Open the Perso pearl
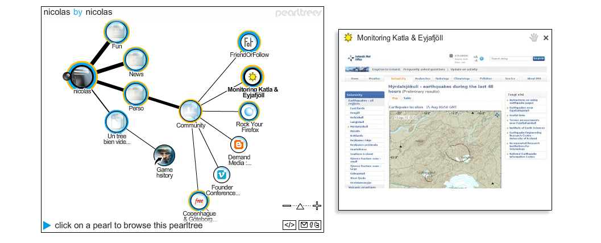Viewport: 601px width, 243px height. (136, 94)
